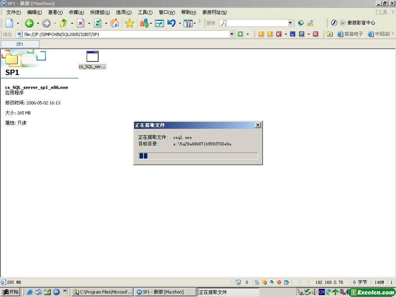Open Favorites star icon

point(129,23)
